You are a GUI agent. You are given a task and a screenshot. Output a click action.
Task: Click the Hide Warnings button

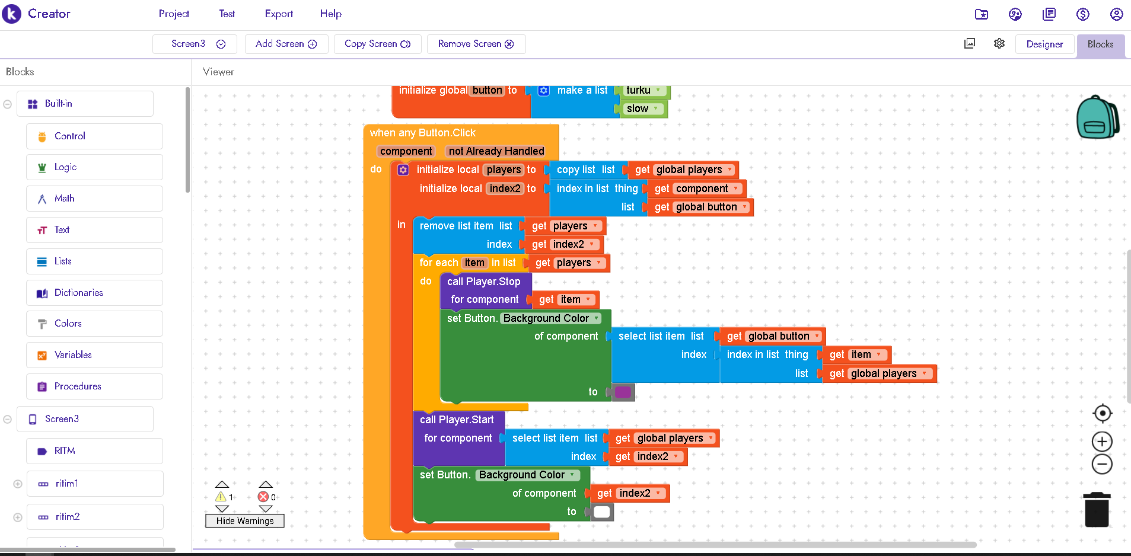point(245,521)
